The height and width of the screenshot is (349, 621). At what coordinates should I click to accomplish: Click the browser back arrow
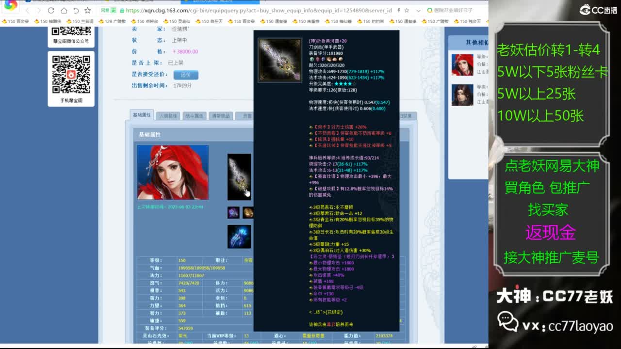pyautogui.click(x=28, y=10)
